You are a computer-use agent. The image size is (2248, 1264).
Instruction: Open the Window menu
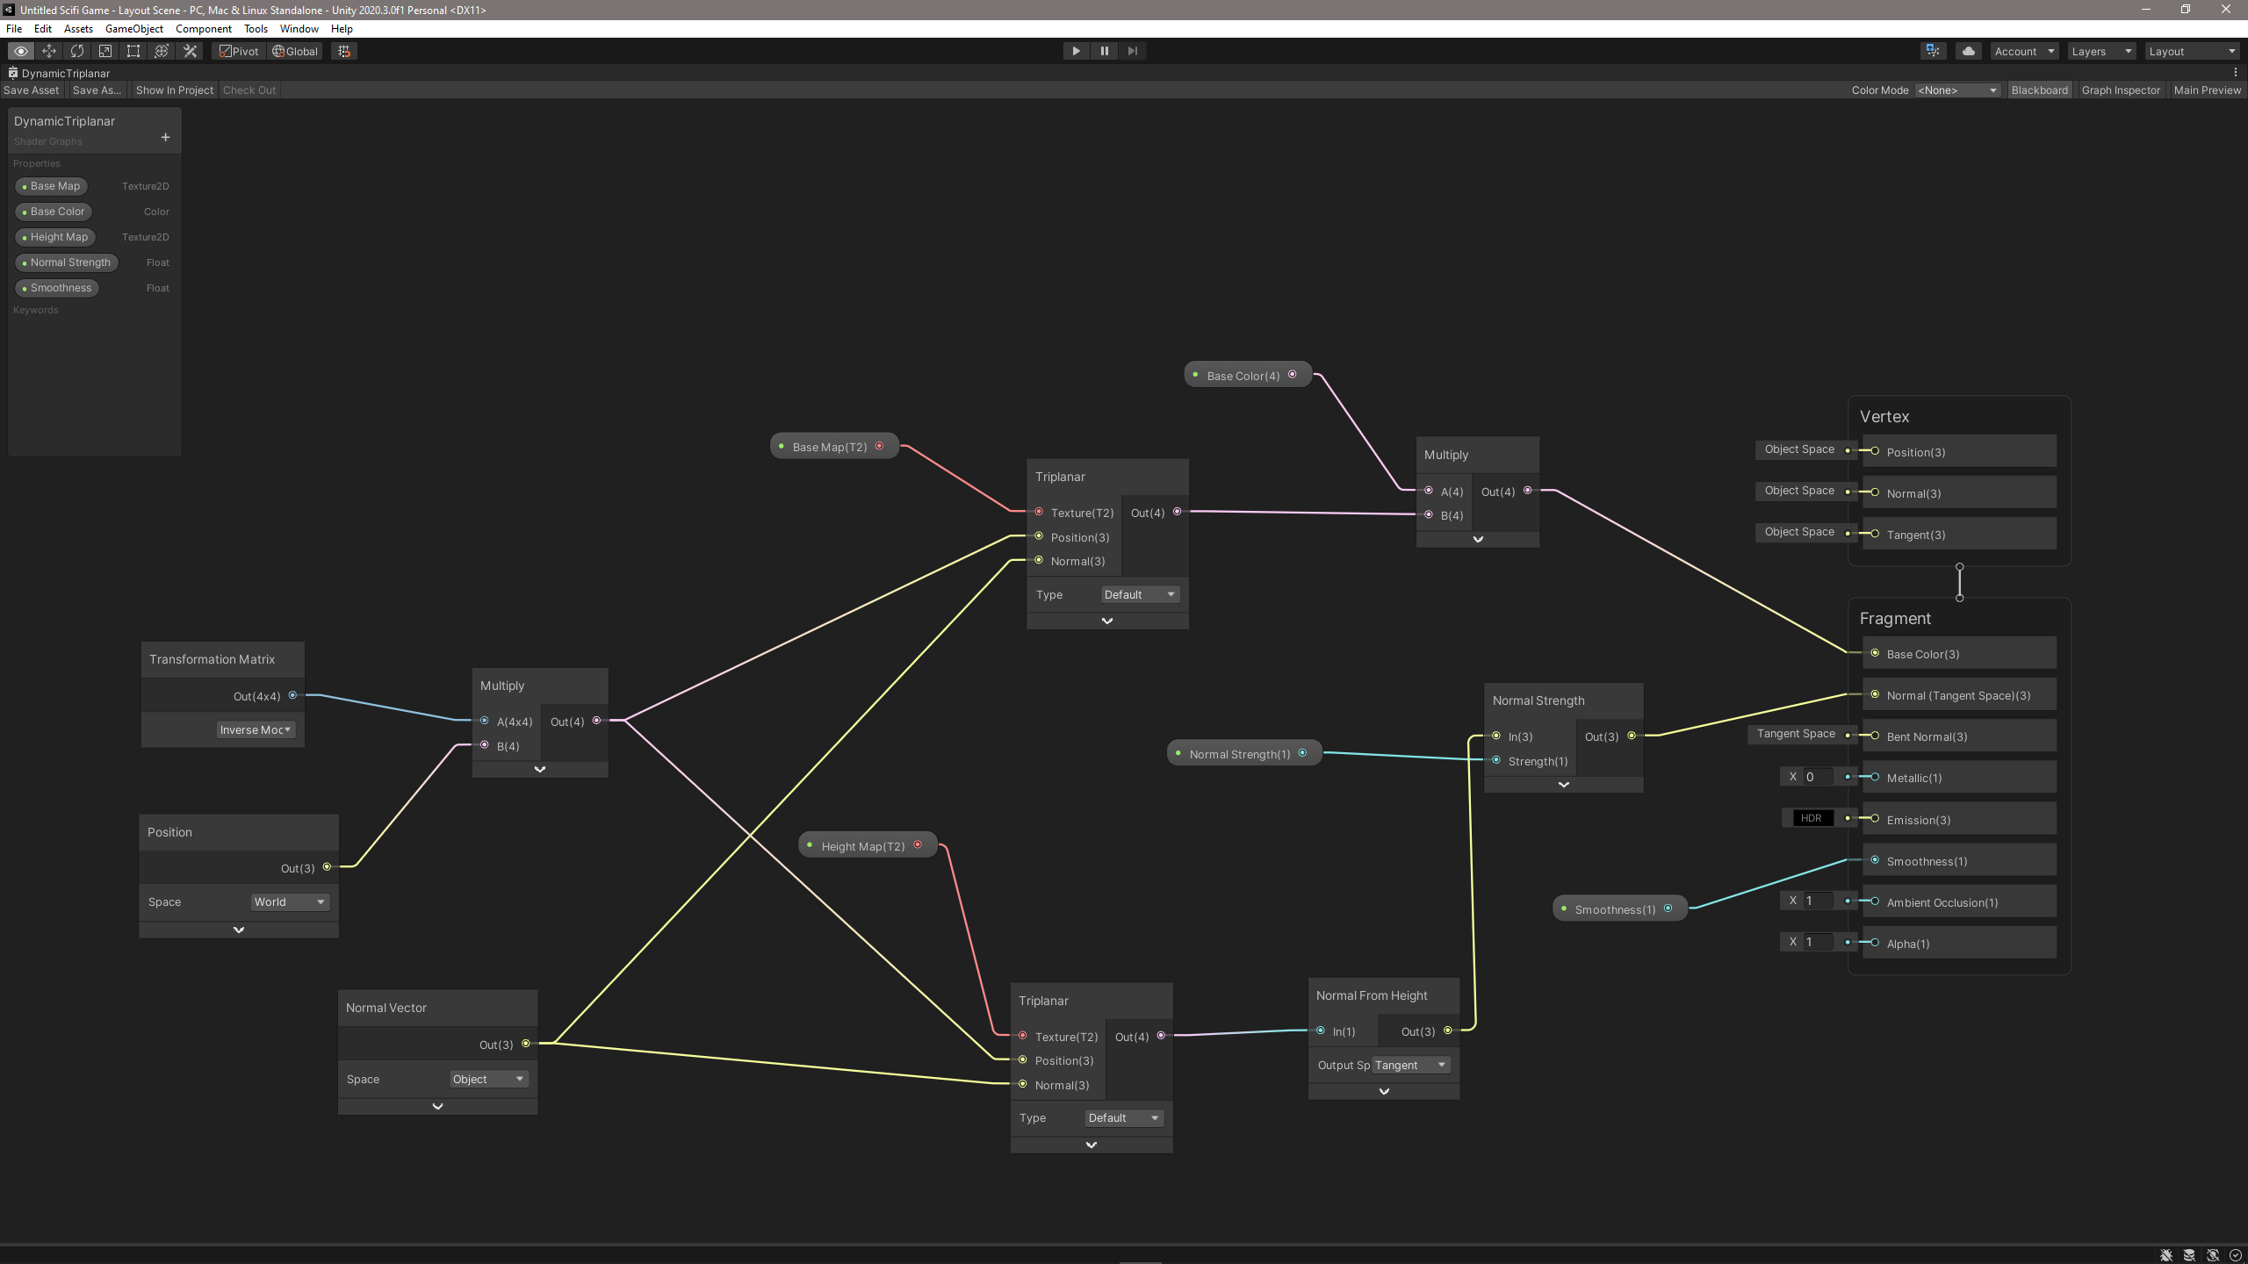point(299,28)
